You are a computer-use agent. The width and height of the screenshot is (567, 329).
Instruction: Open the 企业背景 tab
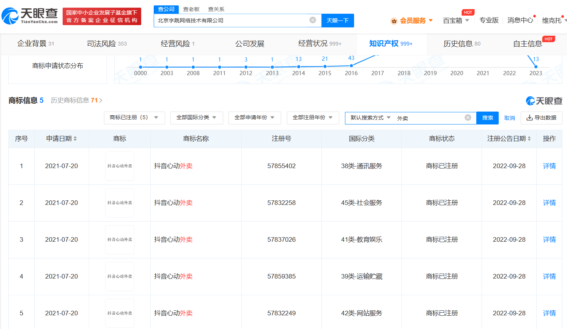click(36, 44)
